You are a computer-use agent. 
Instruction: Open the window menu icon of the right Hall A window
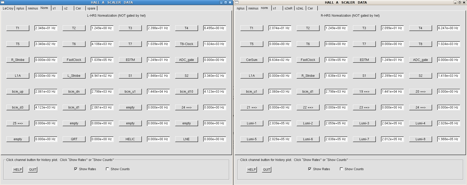point(237,2)
